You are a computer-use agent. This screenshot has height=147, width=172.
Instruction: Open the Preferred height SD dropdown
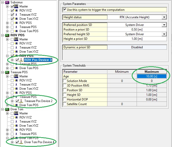coord(164,34)
